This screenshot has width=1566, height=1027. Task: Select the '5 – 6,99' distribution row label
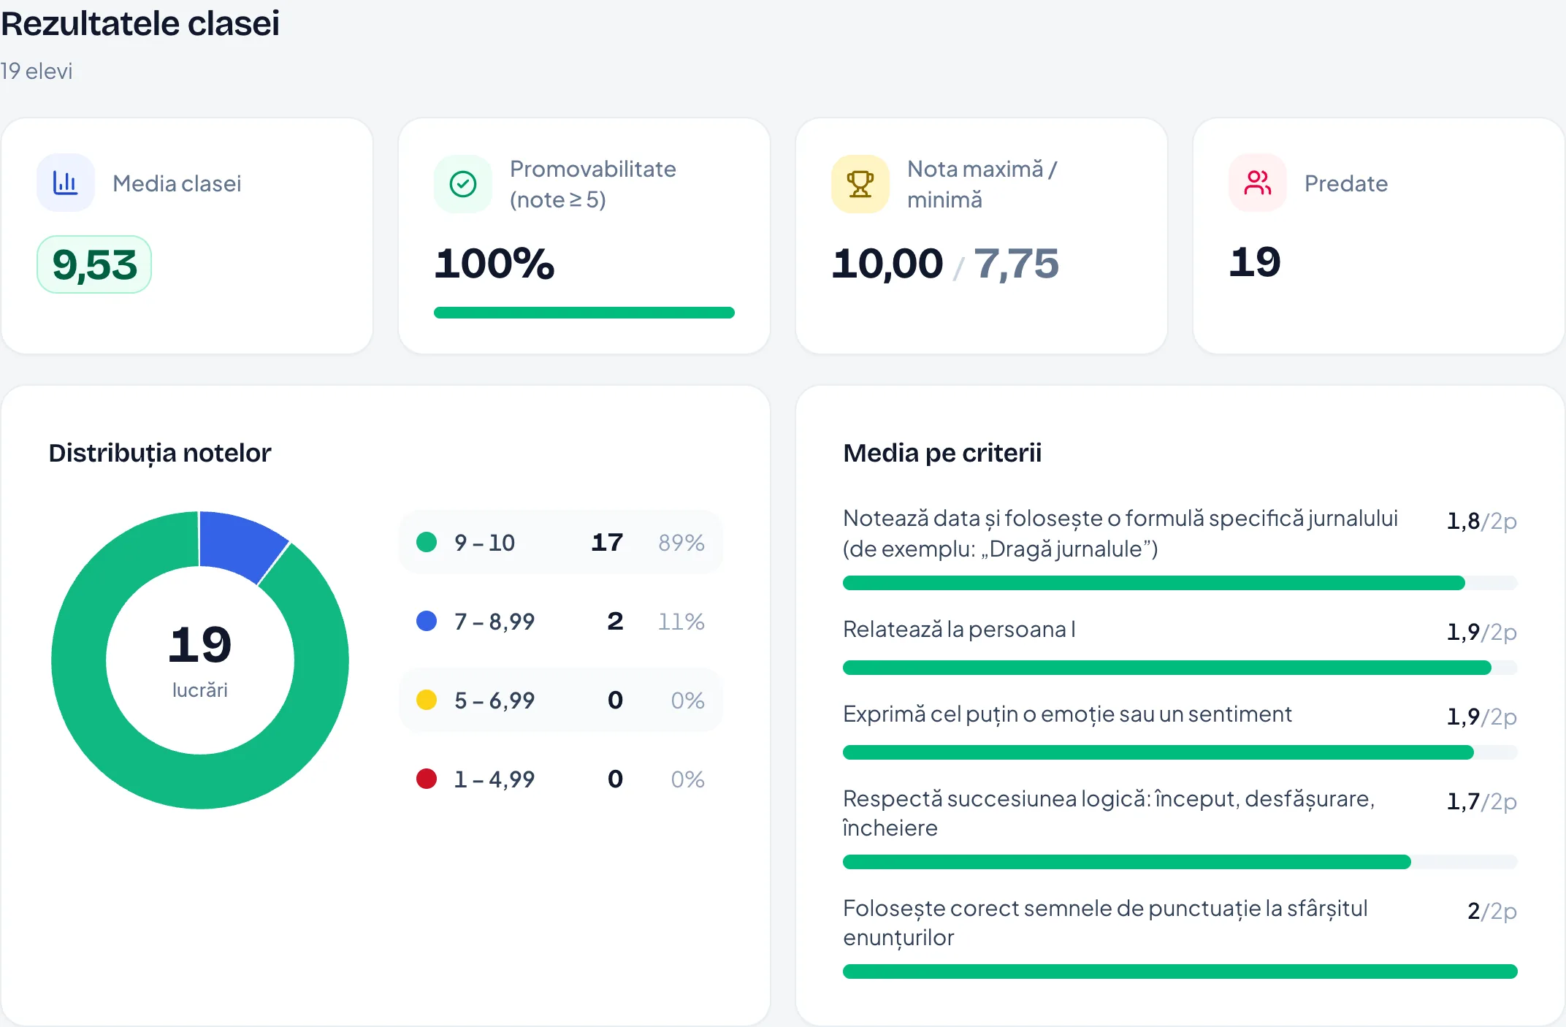pos(494,700)
